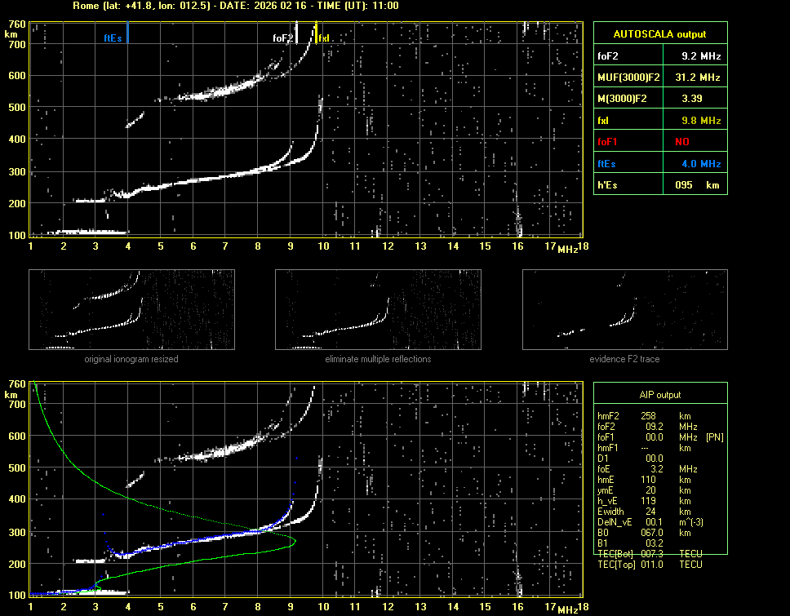
Task: Click the green profile curve peak in bottom ionogram
Action: point(294,541)
